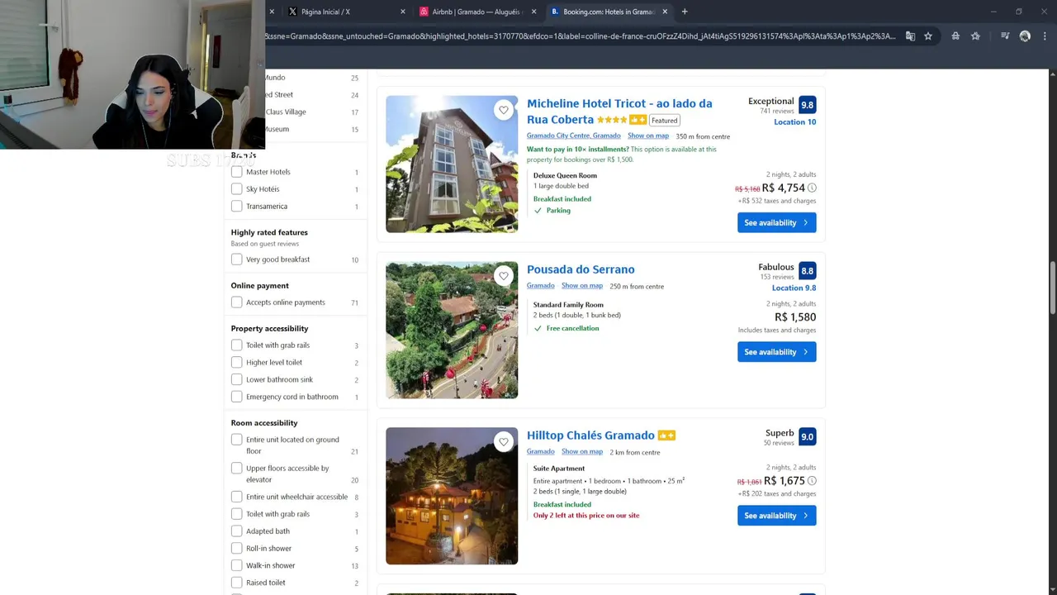This screenshot has width=1057, height=595.
Task: Click 'Deluxe Queen Room' room name
Action: point(565,176)
